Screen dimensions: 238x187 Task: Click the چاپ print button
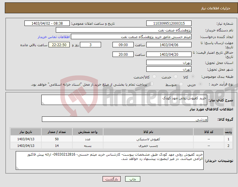133,179
